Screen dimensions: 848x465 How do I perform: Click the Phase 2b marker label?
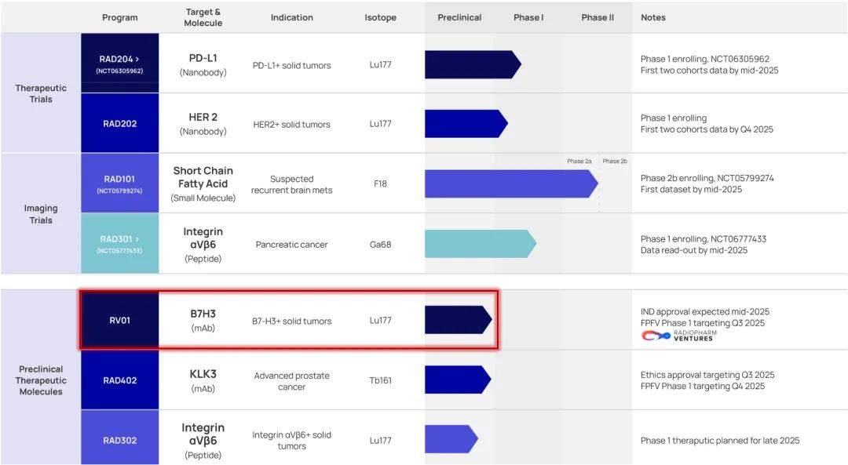tap(614, 161)
